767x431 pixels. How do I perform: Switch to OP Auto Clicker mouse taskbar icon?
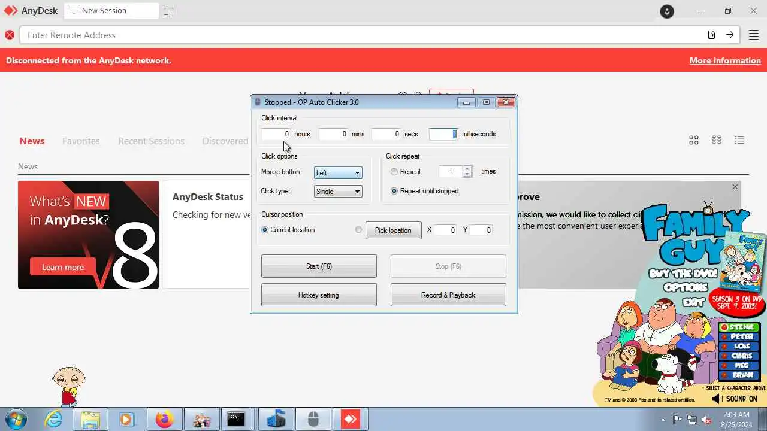pos(313,419)
